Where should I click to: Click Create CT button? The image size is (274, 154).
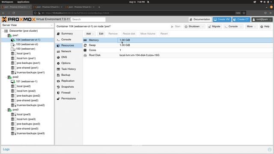(x=241, y=19)
